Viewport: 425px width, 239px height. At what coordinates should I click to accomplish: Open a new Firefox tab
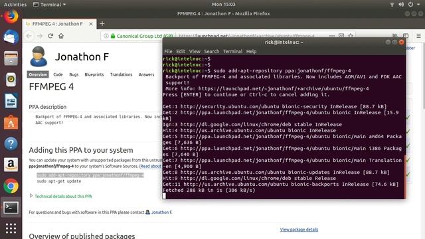tap(102, 24)
